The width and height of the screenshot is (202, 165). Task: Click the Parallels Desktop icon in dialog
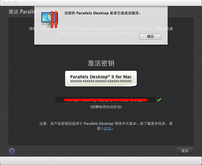pos(50,20)
